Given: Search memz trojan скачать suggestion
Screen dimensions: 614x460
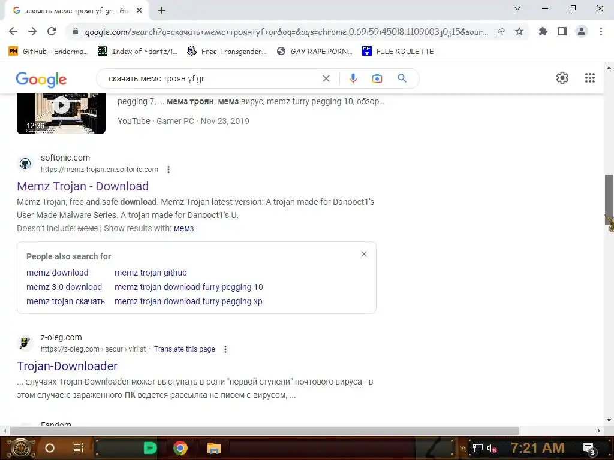Looking at the screenshot, I should pyautogui.click(x=65, y=302).
